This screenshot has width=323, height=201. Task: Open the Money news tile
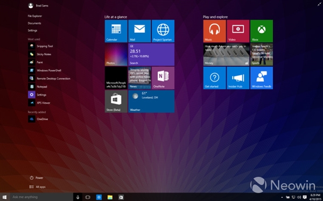click(226, 54)
